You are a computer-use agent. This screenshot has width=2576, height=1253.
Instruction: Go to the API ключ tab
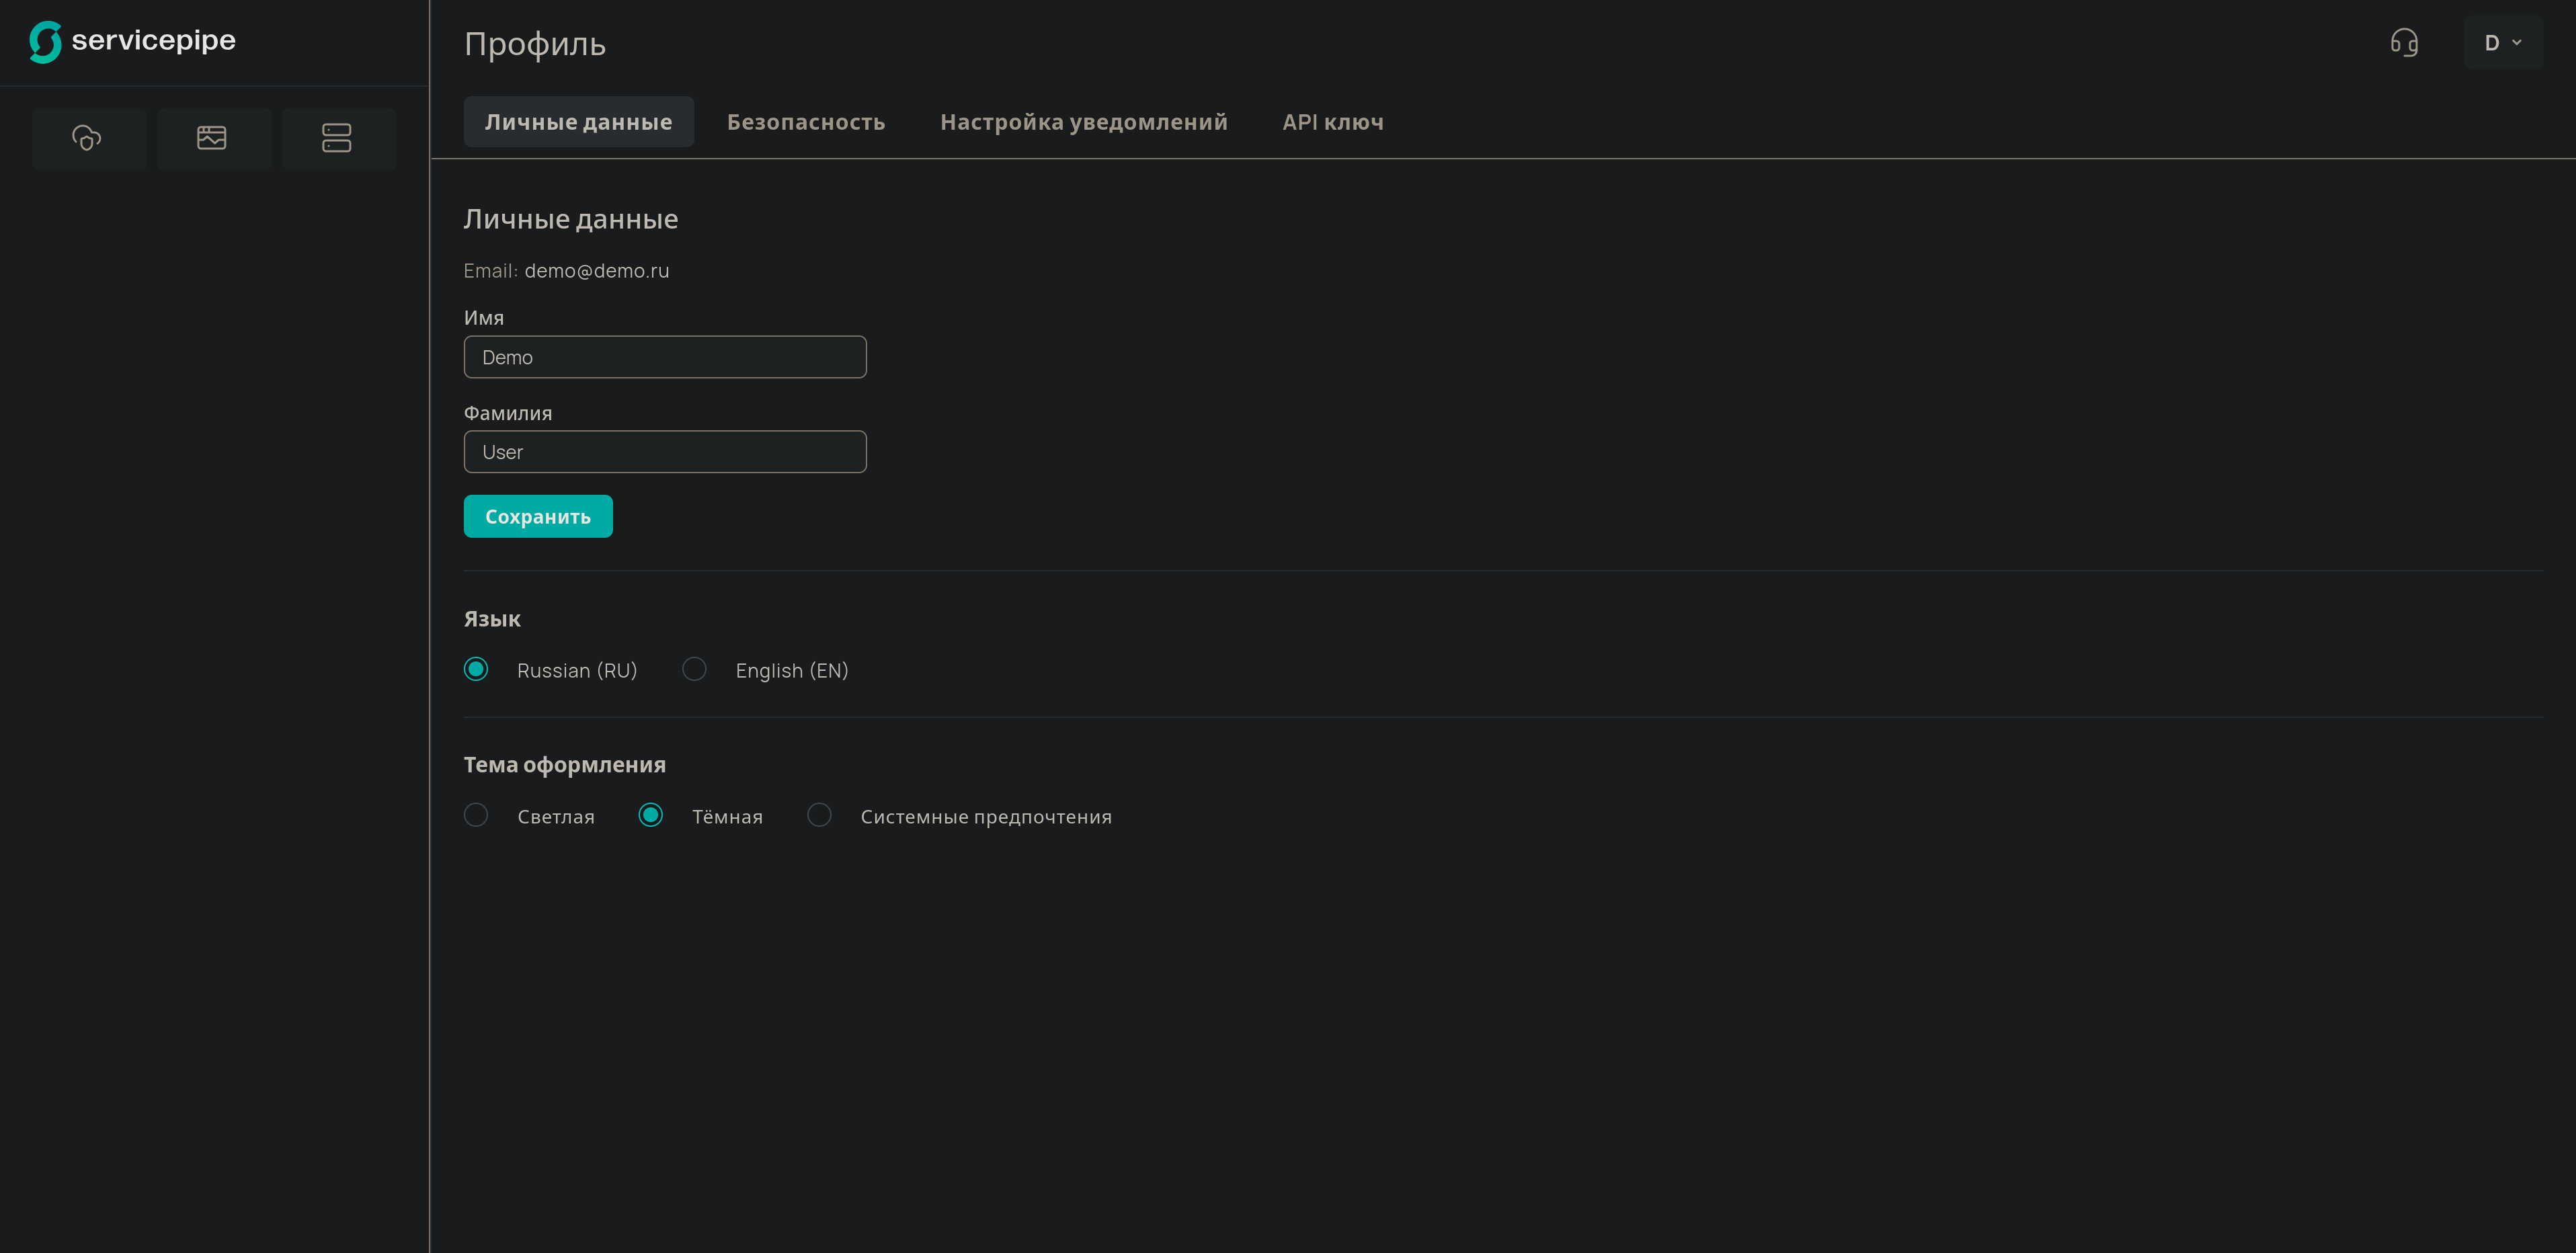1332,122
